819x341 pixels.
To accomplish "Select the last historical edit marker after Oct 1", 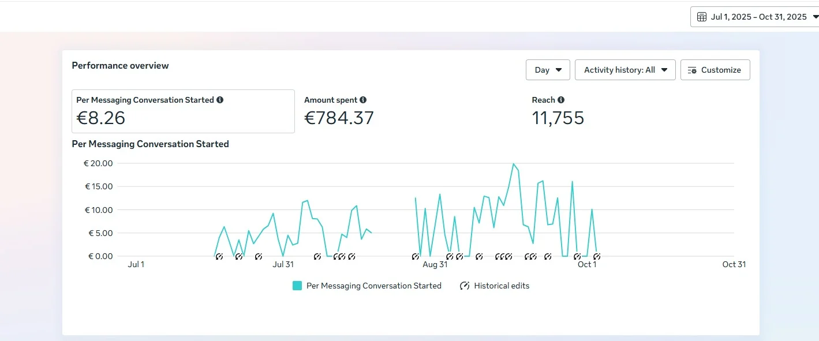I will click(597, 257).
